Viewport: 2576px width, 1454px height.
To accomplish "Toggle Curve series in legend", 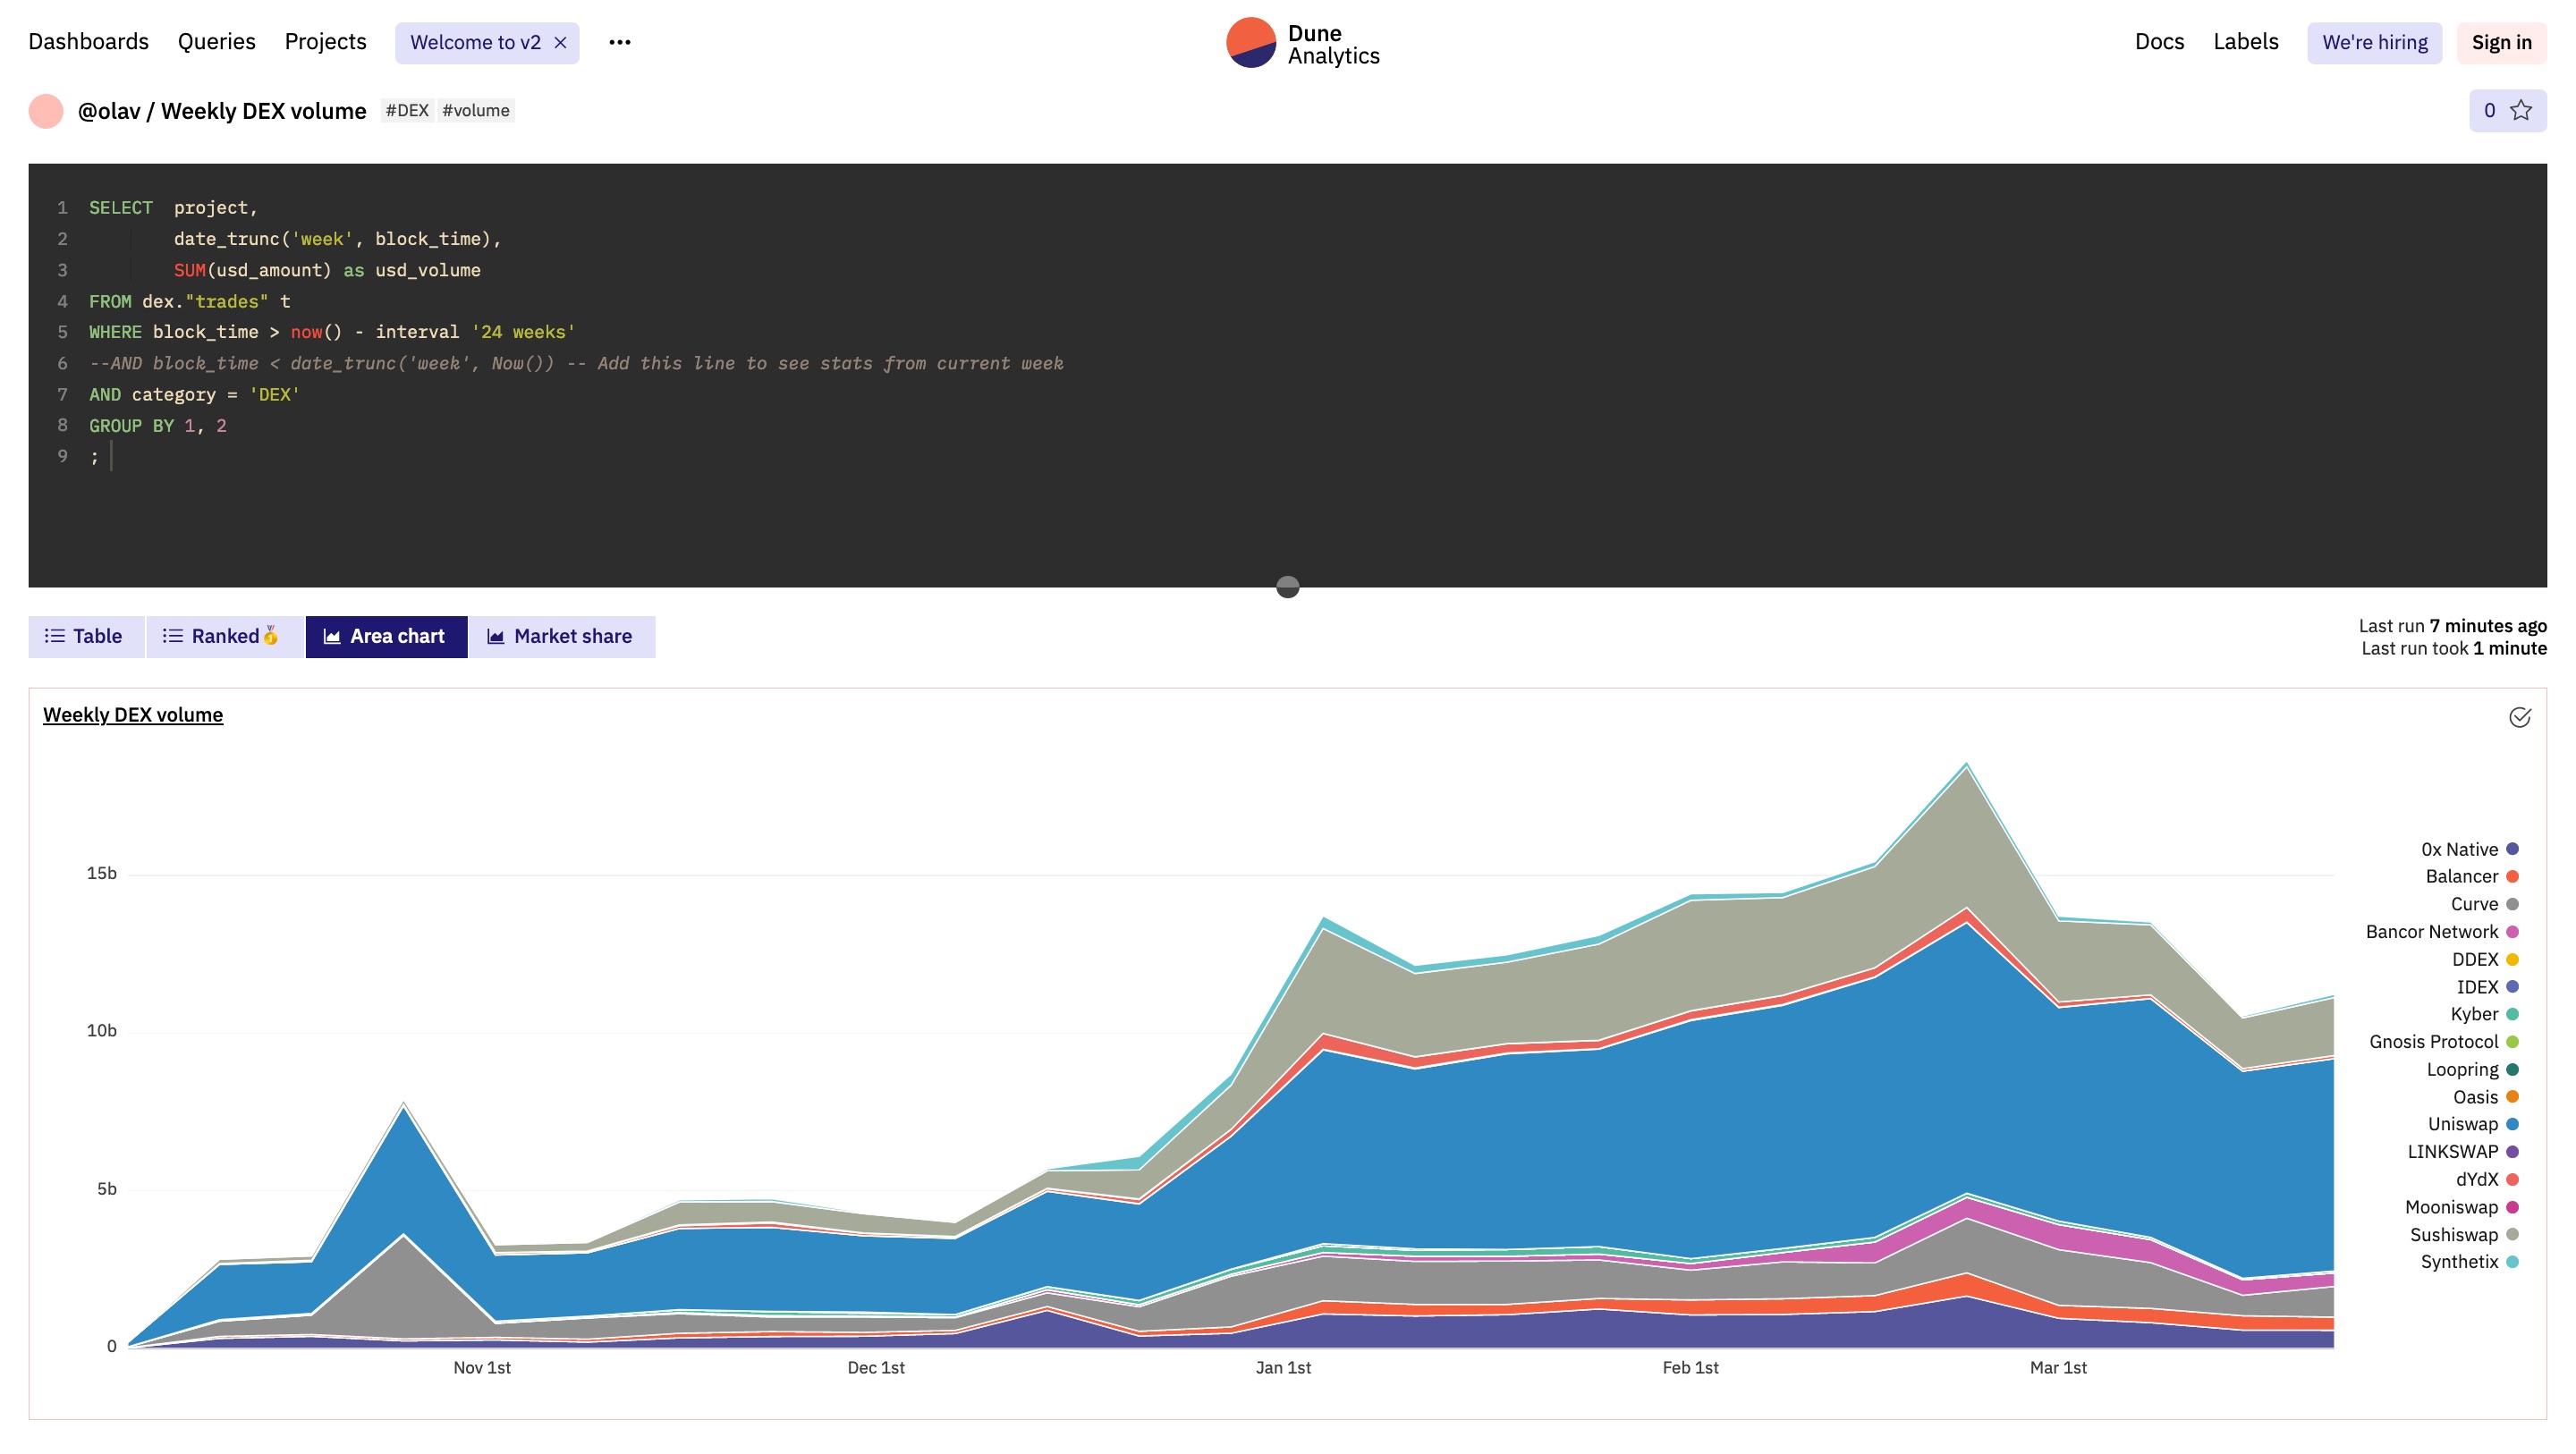I will [x=2484, y=904].
